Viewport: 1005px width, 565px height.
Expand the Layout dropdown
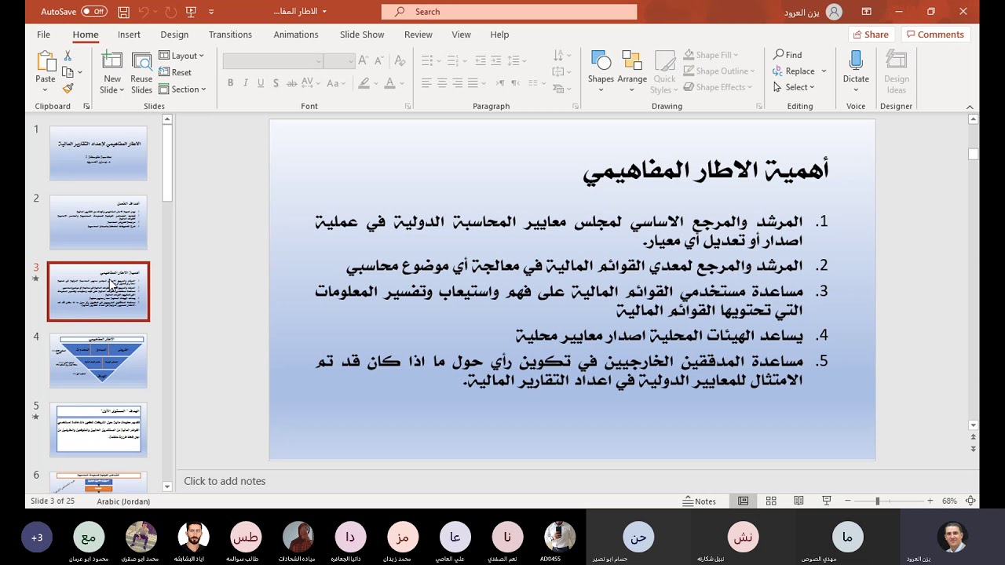coord(181,56)
